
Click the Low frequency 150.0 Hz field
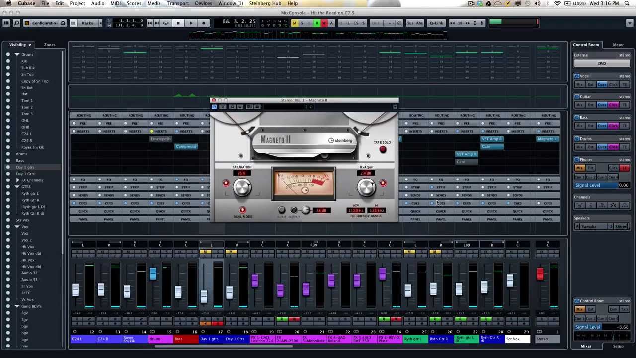pos(355,211)
